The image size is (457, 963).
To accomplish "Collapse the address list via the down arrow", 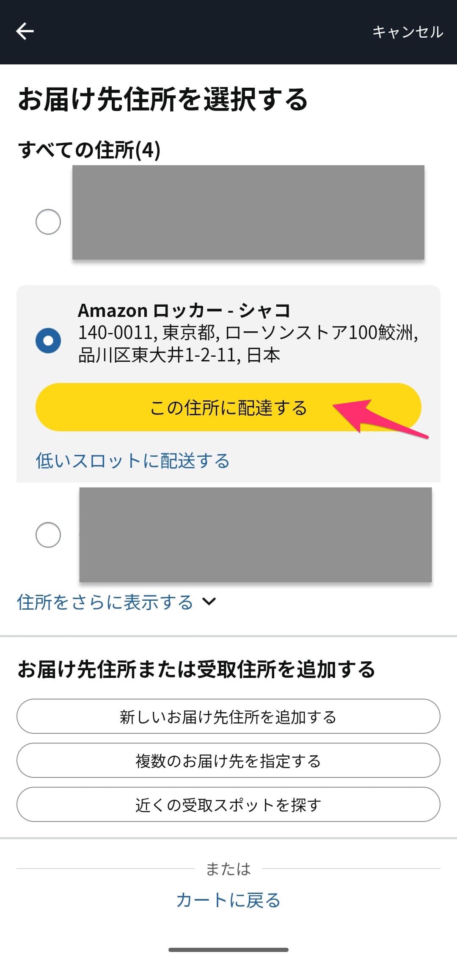I will click(209, 600).
